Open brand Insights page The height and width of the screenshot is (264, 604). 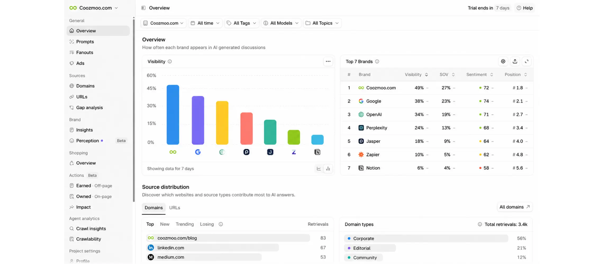point(98,130)
